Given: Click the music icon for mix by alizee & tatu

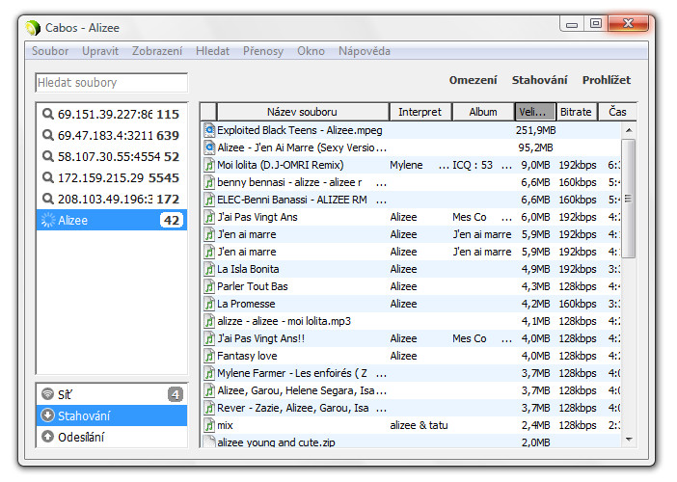Looking at the screenshot, I should 209,425.
